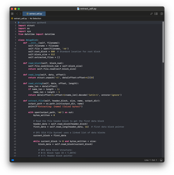
Task: Click the extract_adf.py window title text
Action: [88, 9]
